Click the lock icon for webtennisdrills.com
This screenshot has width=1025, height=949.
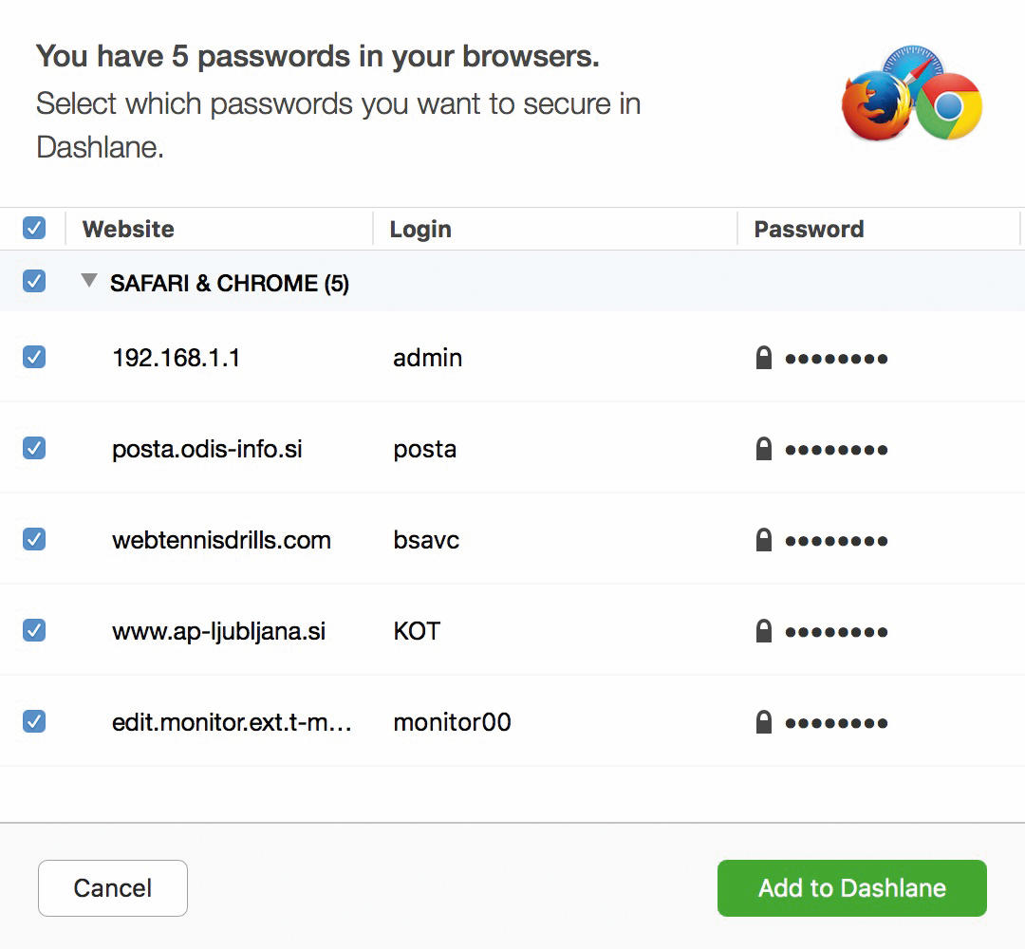pos(763,541)
